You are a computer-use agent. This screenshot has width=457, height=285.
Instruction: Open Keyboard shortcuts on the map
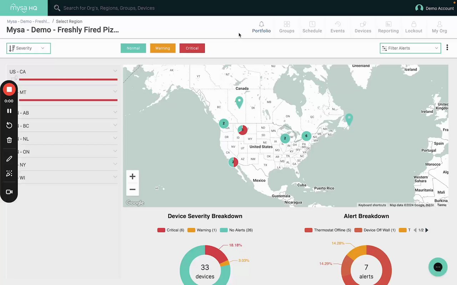point(372,205)
